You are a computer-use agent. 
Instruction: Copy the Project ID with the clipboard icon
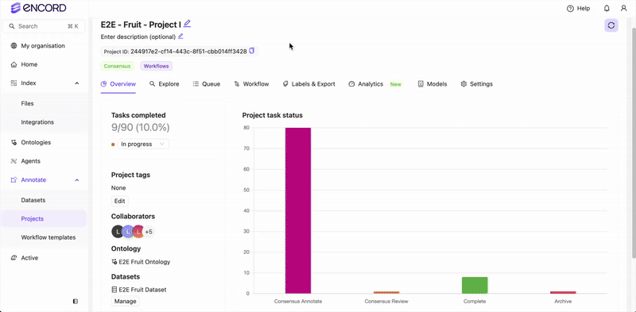pos(251,51)
